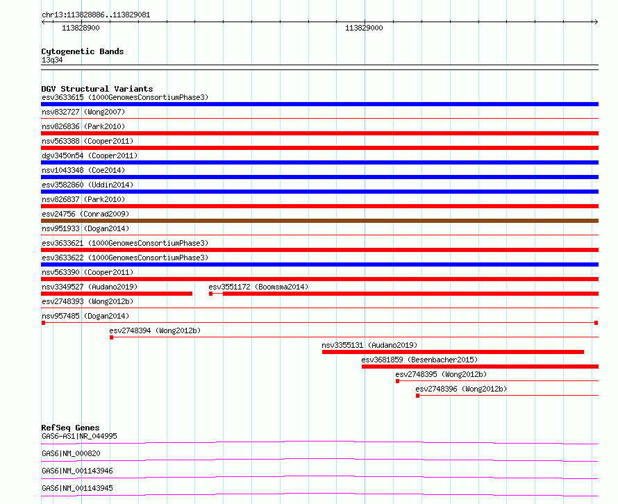
Task: Click nsv957485 left endpoint square marker
Action: [x=43, y=323]
